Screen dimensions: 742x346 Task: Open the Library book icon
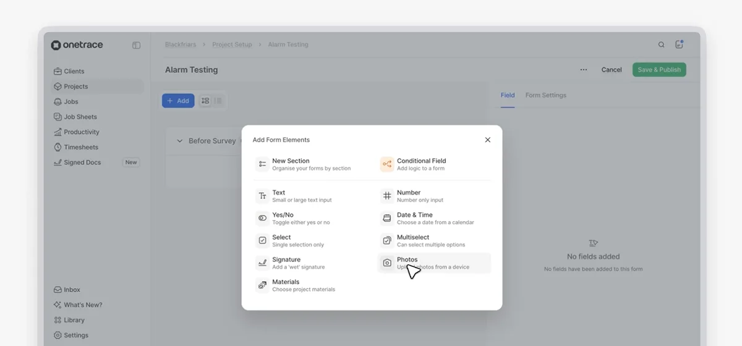click(x=58, y=320)
